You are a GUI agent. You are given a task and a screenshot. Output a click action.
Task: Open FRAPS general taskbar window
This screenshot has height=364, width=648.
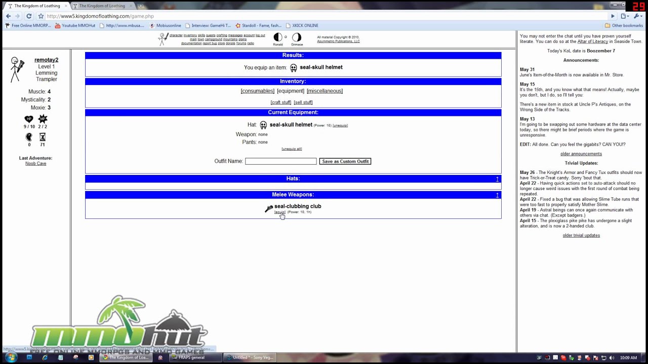pyautogui.click(x=195, y=357)
